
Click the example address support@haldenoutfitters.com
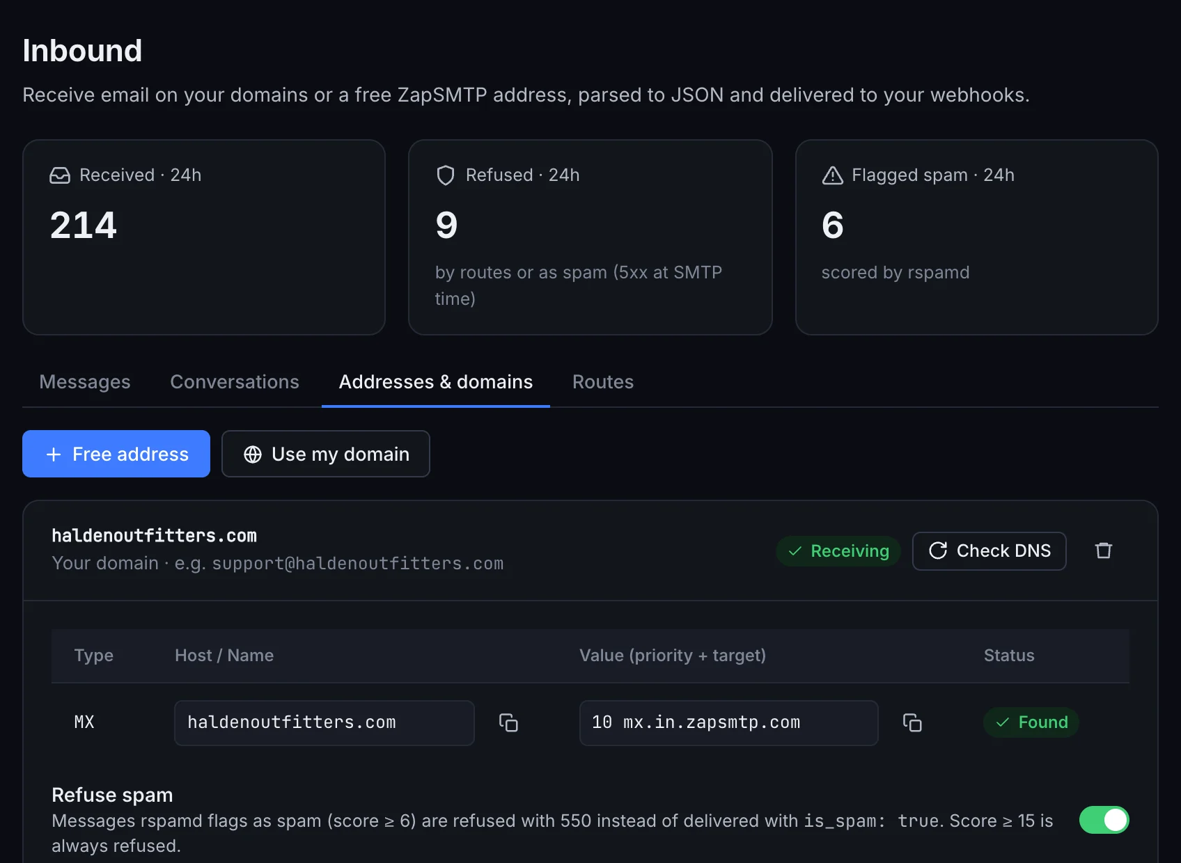click(x=357, y=564)
